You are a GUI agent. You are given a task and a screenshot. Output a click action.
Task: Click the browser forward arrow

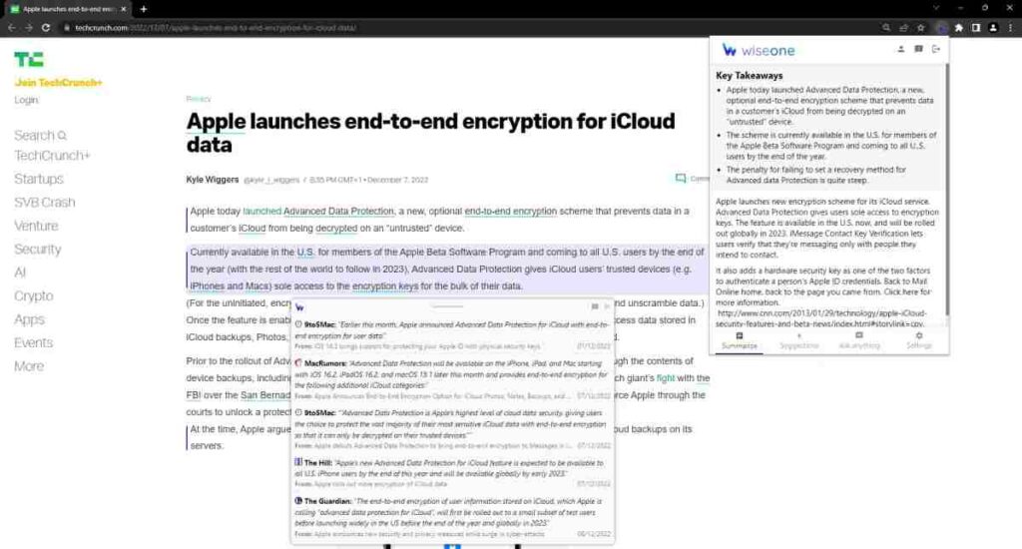(x=29, y=27)
